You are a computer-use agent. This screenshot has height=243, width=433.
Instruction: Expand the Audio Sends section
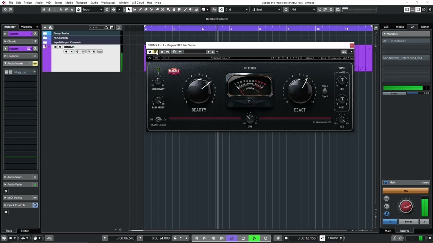click(20, 177)
